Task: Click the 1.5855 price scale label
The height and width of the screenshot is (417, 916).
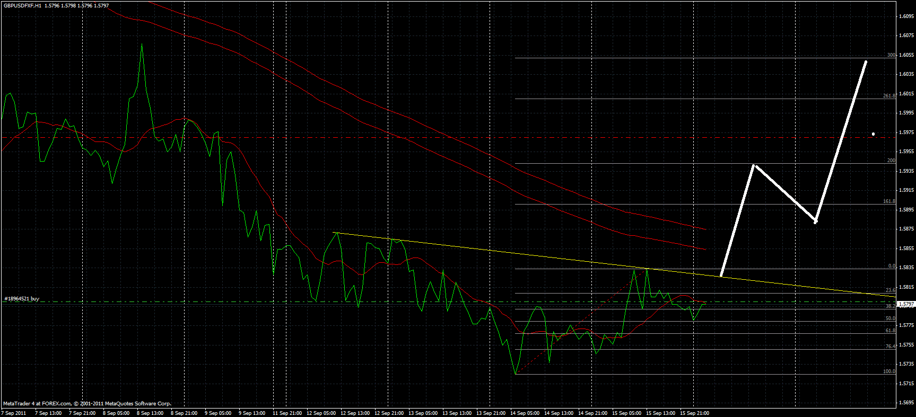Action: click(x=906, y=249)
